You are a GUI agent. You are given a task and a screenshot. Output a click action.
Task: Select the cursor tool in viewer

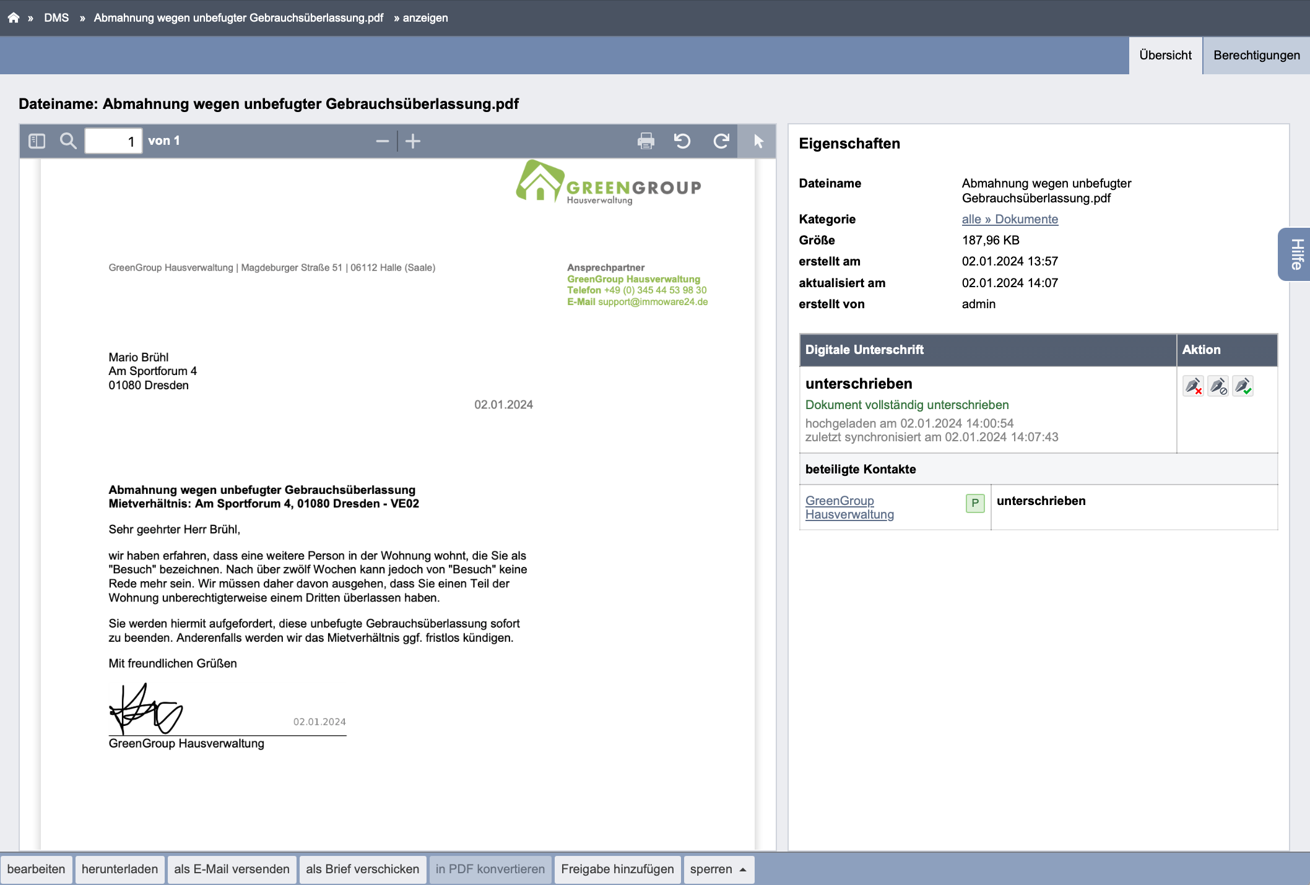[758, 141]
